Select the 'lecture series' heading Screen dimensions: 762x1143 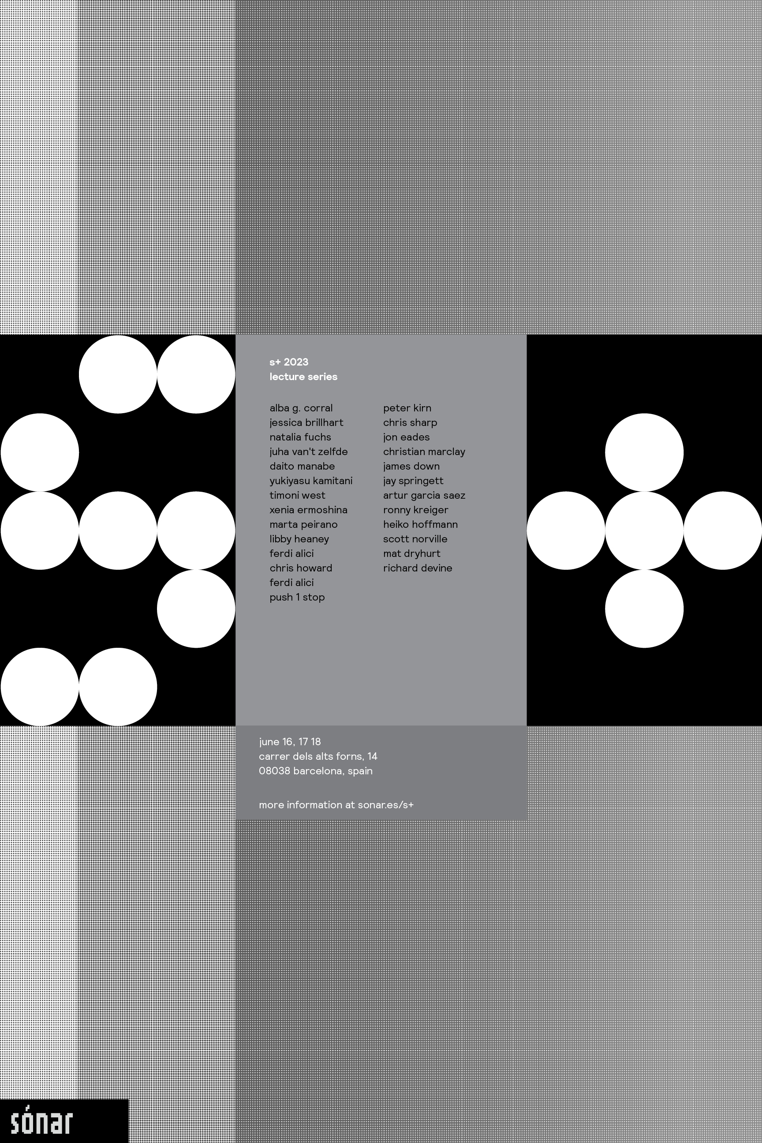pyautogui.click(x=303, y=377)
